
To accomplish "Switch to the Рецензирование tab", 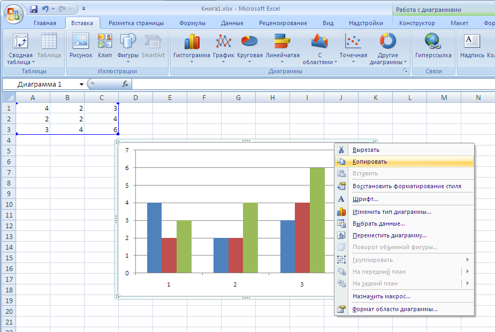I will (283, 23).
